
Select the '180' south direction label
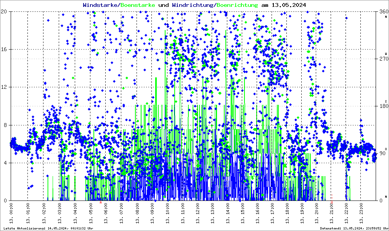[x=382, y=106]
